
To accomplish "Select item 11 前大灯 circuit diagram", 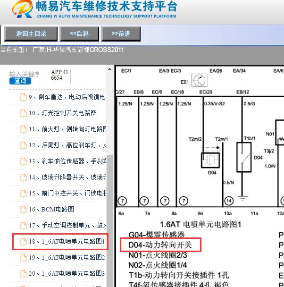I will point(67,129).
